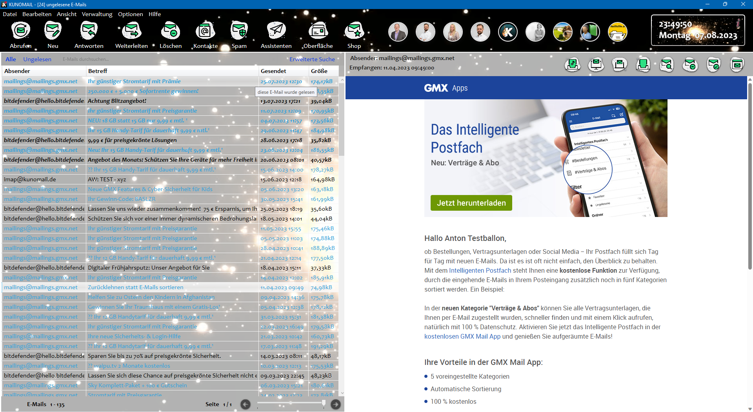Click the clock and date display
Screen dimensions: 753x412
click(x=698, y=30)
